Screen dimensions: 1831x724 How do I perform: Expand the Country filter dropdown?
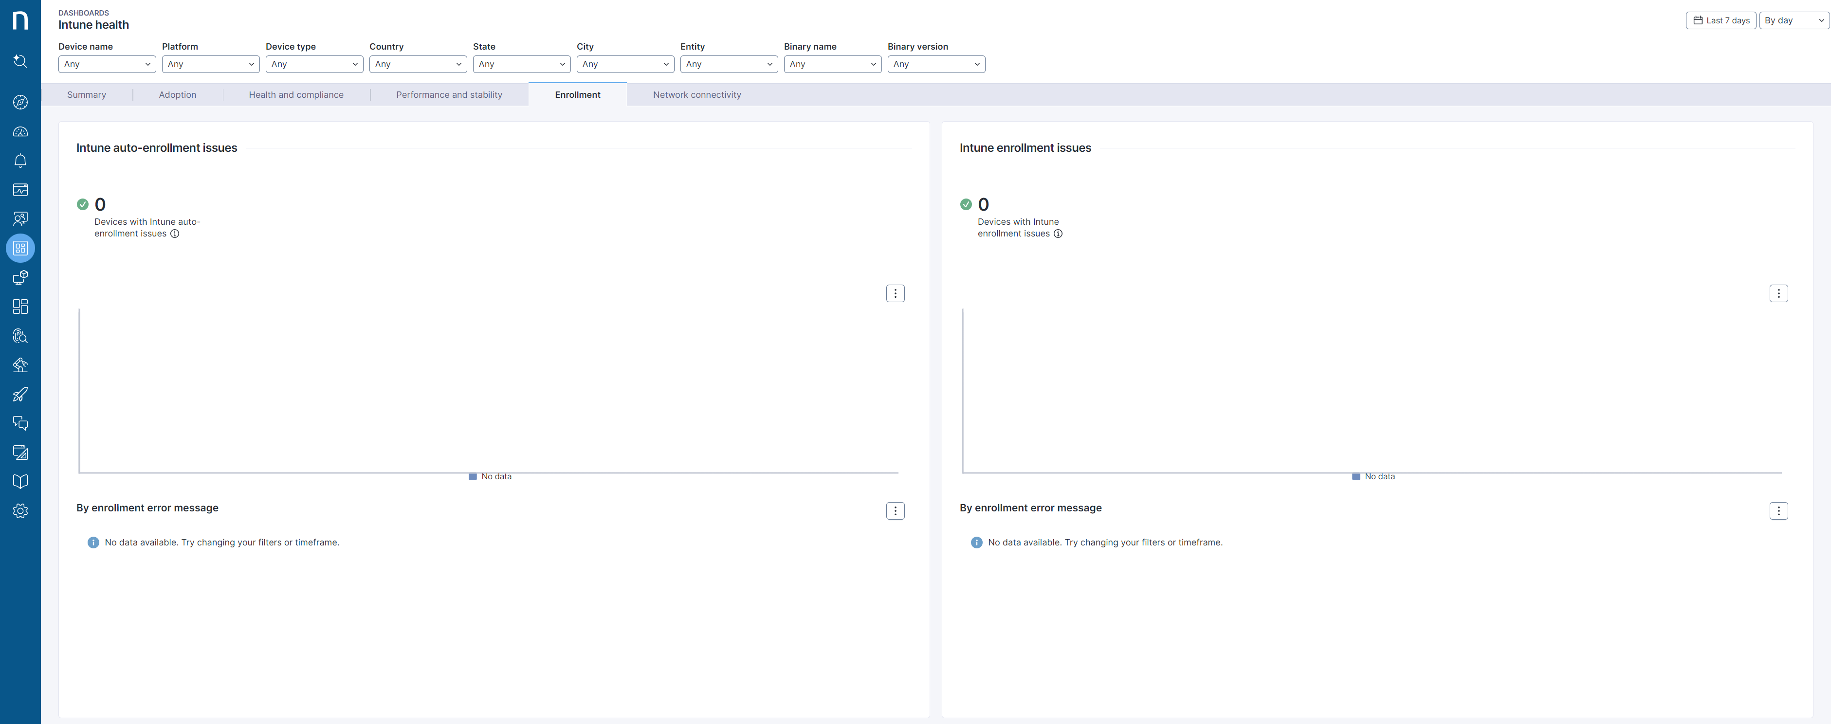(x=418, y=64)
